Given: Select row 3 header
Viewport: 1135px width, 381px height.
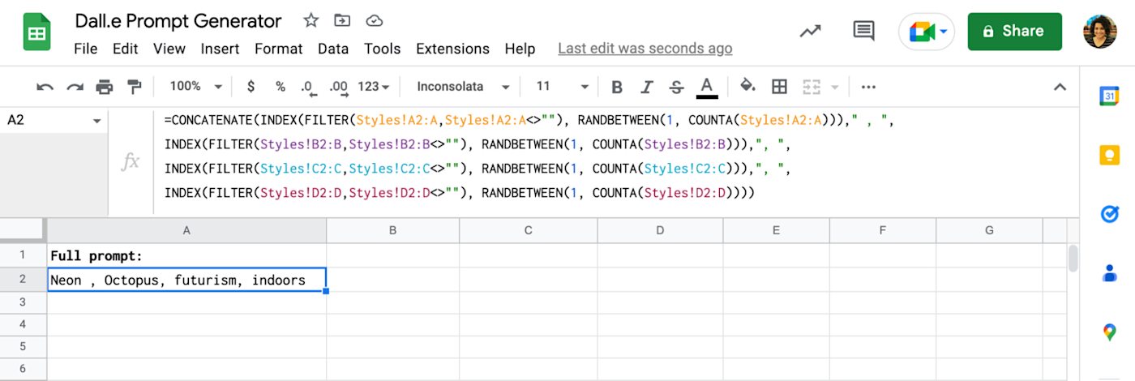Looking at the screenshot, I should click(x=24, y=302).
